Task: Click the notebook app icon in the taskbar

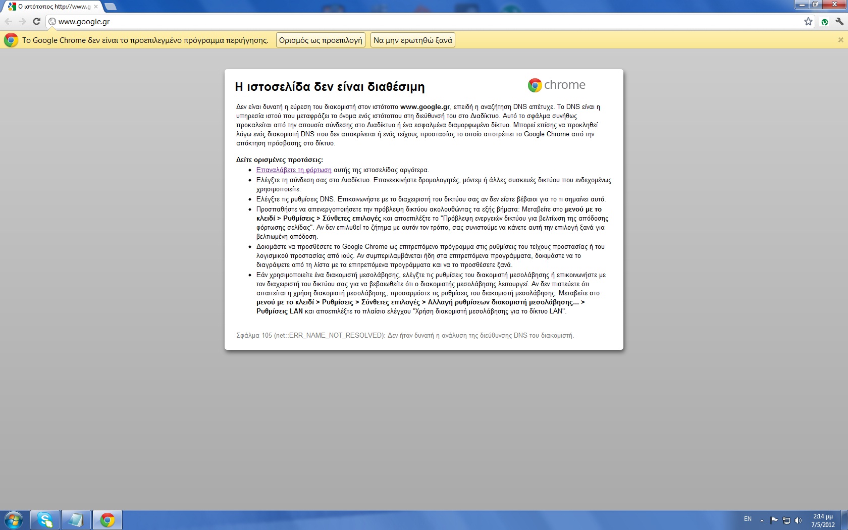Action: (76, 520)
